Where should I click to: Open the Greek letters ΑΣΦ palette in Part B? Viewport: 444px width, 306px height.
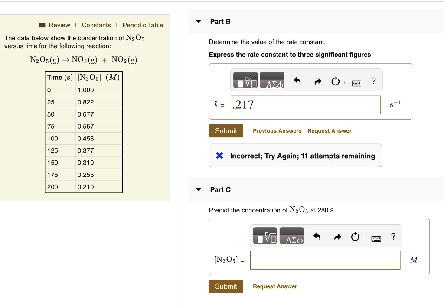click(272, 80)
